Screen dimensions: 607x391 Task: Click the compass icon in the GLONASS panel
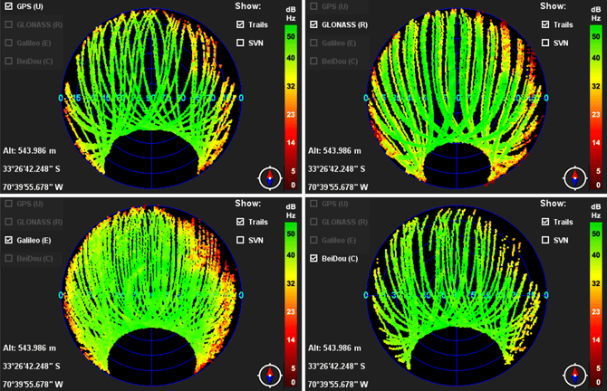(x=573, y=177)
